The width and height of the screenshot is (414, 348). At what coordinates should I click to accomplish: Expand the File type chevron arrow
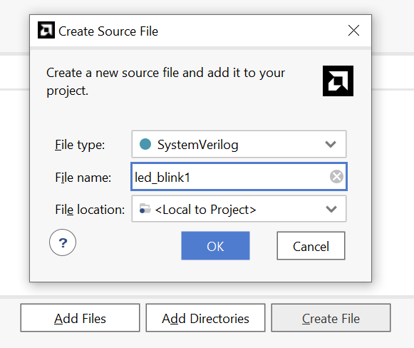tap(331, 144)
